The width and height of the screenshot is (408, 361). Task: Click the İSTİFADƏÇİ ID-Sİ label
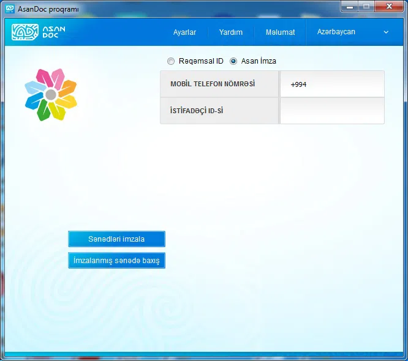[197, 111]
